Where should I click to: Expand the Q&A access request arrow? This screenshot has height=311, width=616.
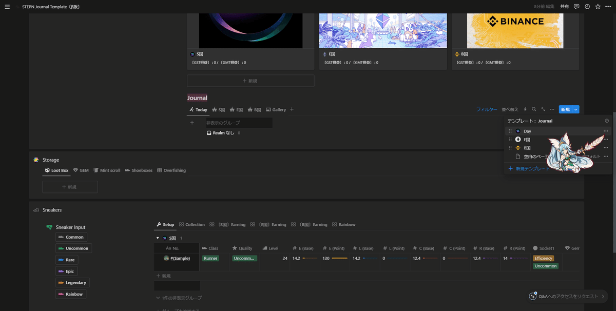603,296
